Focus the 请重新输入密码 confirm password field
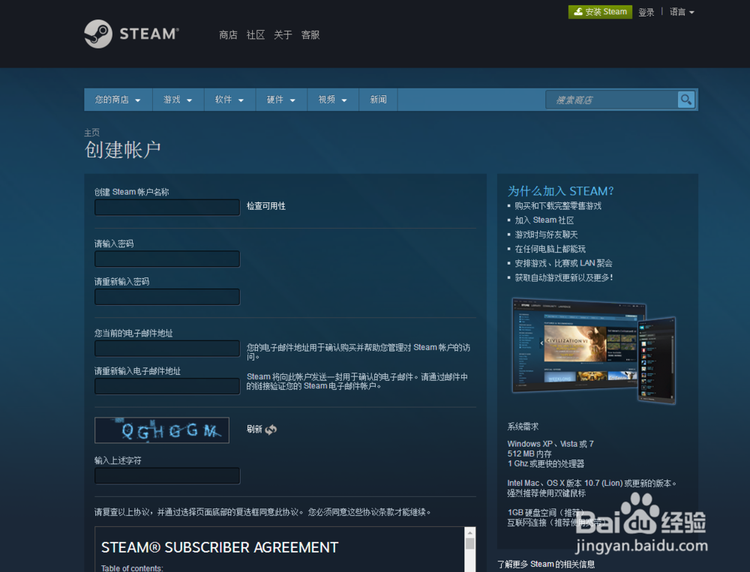Viewport: 750px width, 572px height. (x=167, y=297)
